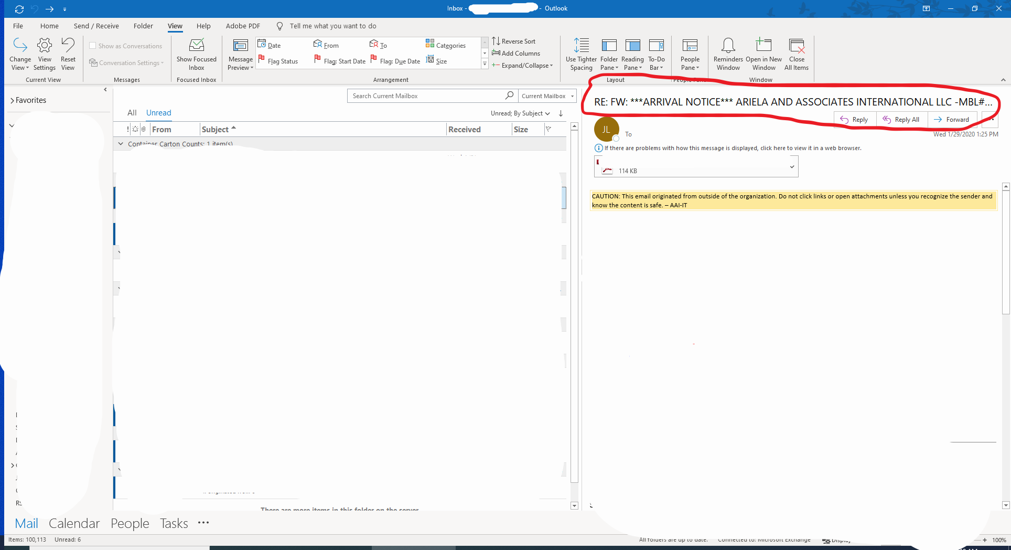Open Reminders Window
The height and width of the screenshot is (550, 1011).
(x=728, y=54)
